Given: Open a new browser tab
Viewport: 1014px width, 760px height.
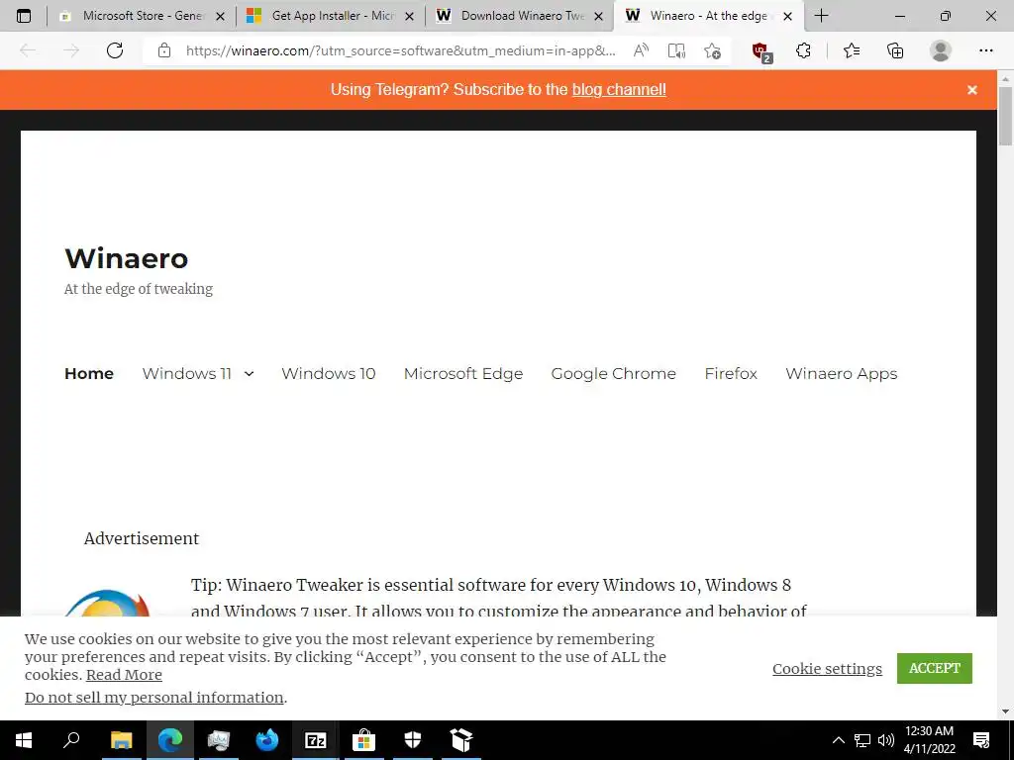Looking at the screenshot, I should [821, 16].
